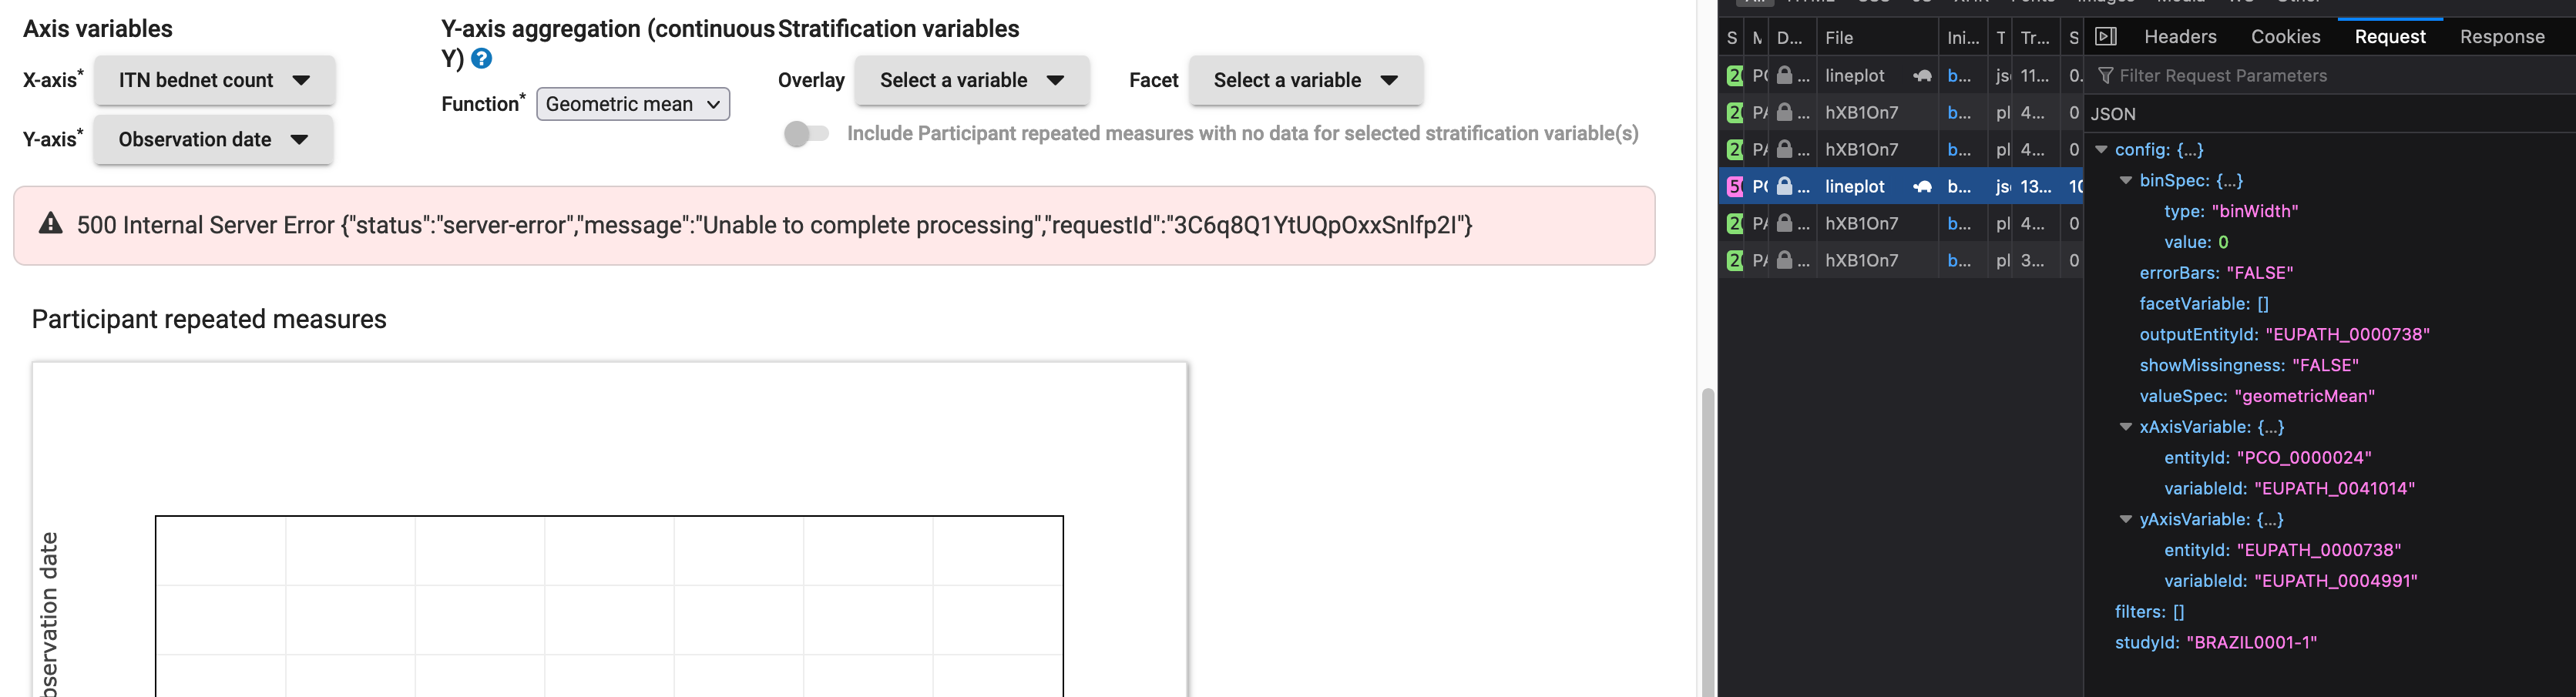2576x697 pixels.
Task: Click the lock icon in the failed lineplot row
Action: coord(1784,186)
